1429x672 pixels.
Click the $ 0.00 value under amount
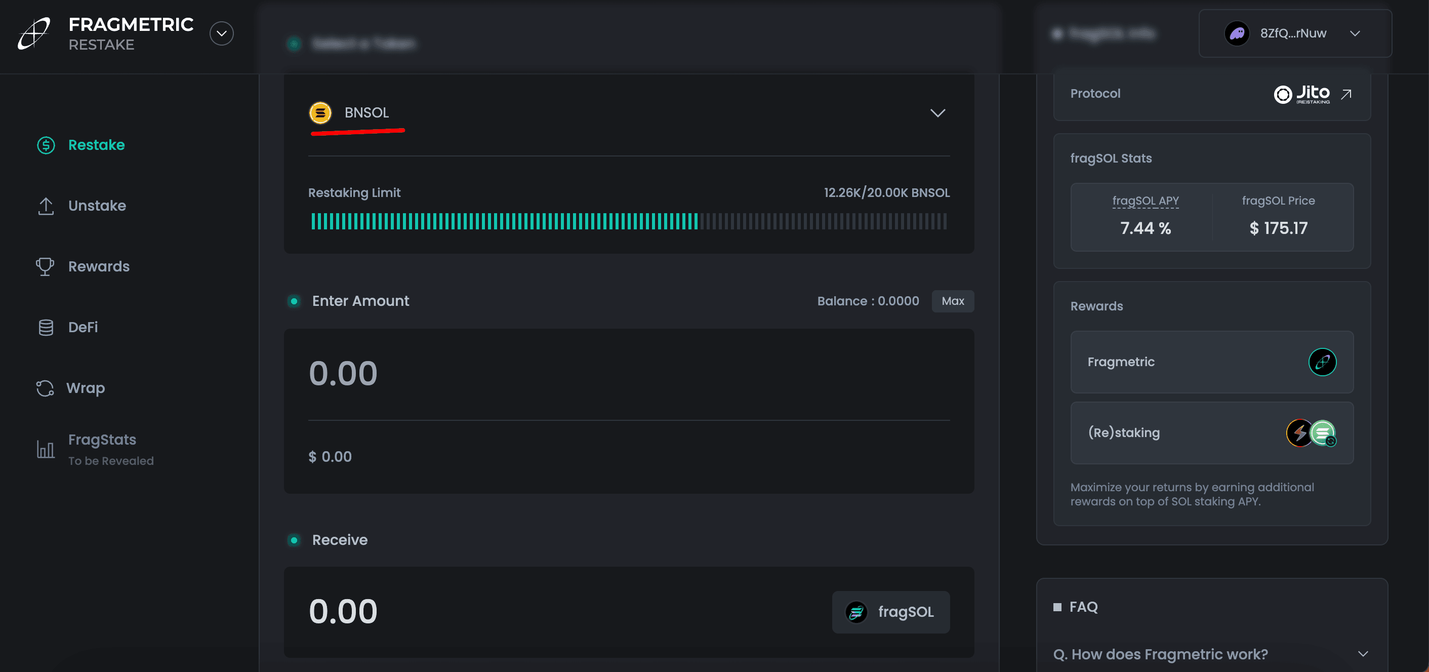point(330,457)
